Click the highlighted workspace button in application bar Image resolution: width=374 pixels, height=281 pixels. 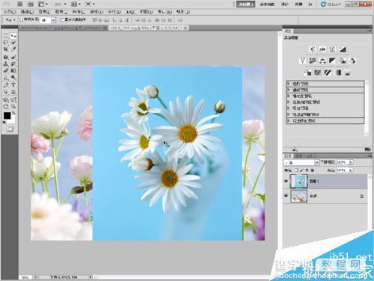245,4
